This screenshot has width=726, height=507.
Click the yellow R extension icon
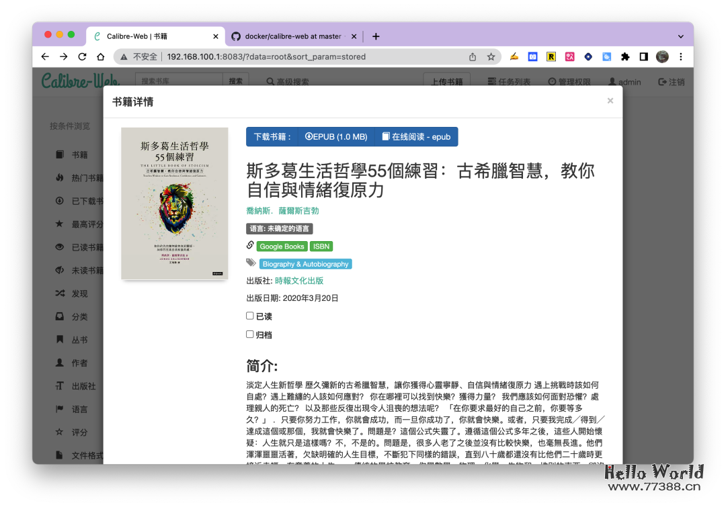click(x=551, y=56)
